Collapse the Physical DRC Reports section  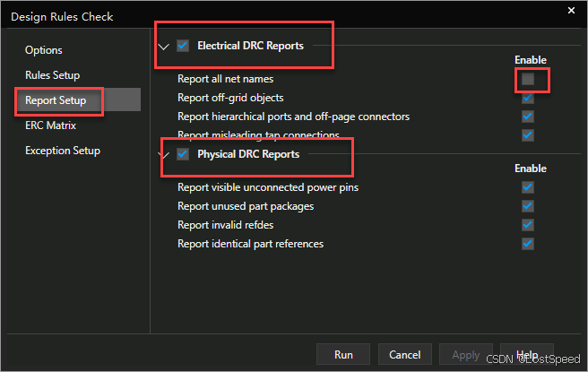click(163, 155)
